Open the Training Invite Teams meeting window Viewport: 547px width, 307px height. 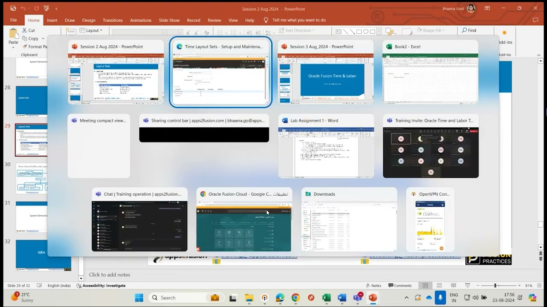[x=431, y=146]
